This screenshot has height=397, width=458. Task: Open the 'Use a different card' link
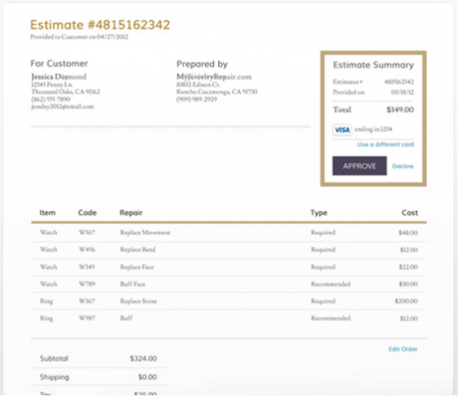(x=385, y=144)
